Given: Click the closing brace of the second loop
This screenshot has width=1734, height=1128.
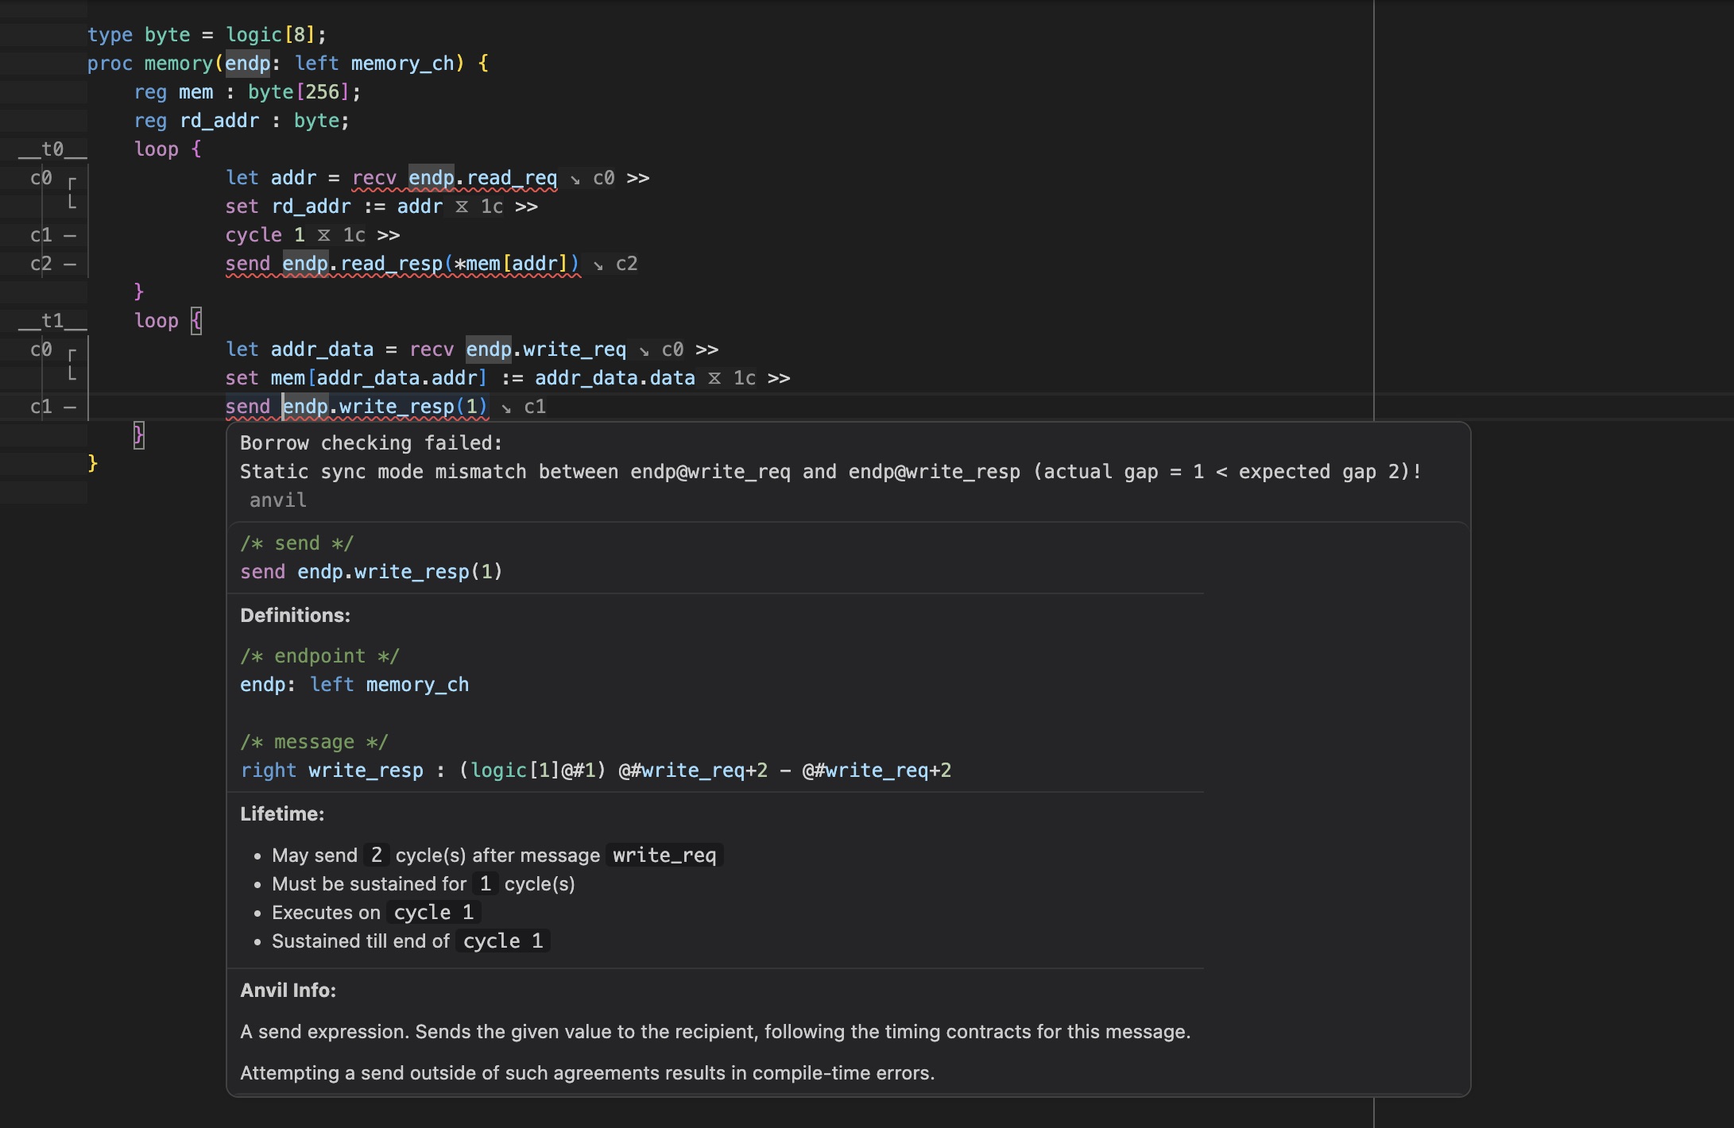Looking at the screenshot, I should (139, 435).
